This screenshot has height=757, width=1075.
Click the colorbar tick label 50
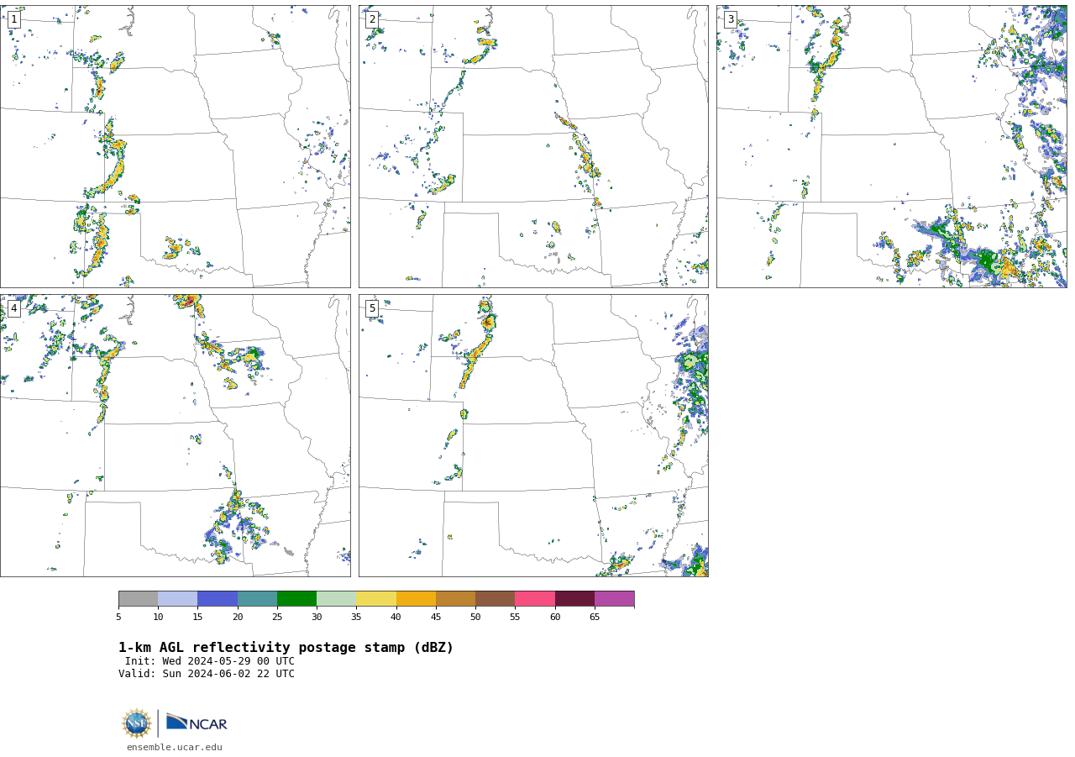tap(475, 618)
